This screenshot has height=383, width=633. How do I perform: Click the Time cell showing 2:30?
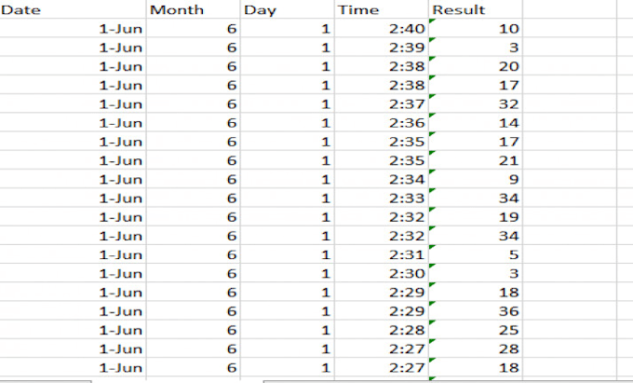click(x=381, y=273)
